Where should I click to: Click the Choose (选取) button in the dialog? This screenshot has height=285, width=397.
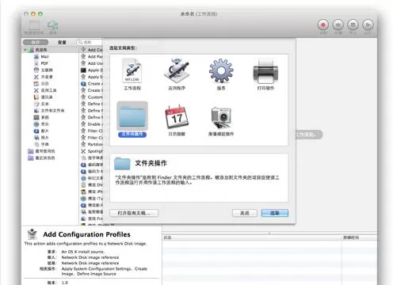click(275, 213)
